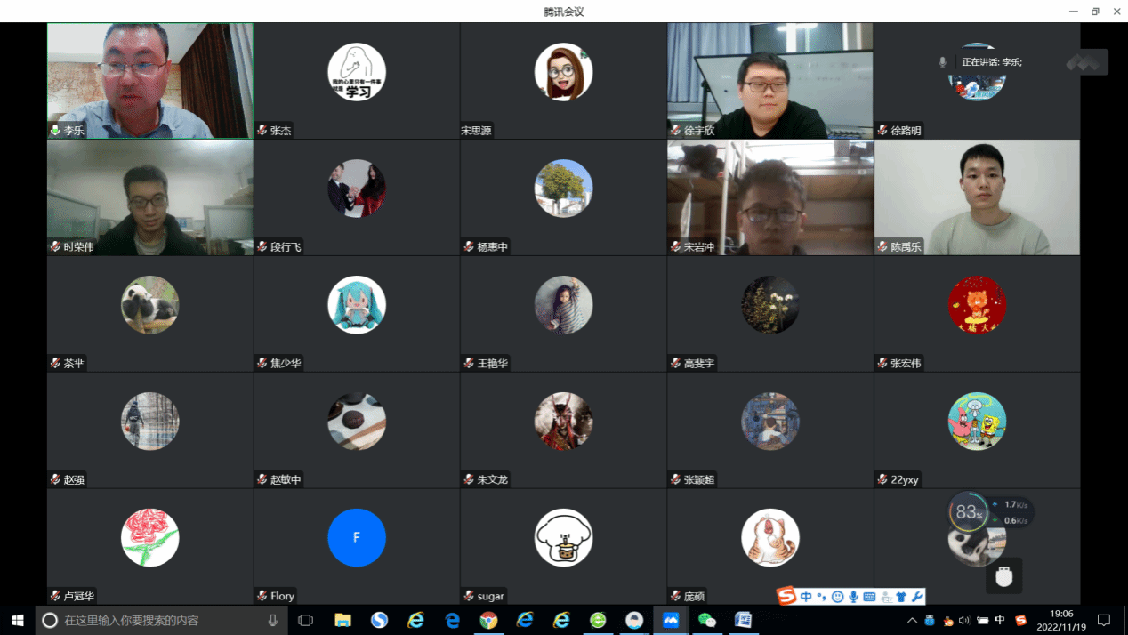Open Task View in the taskbar
The width and height of the screenshot is (1128, 635).
pos(305,620)
